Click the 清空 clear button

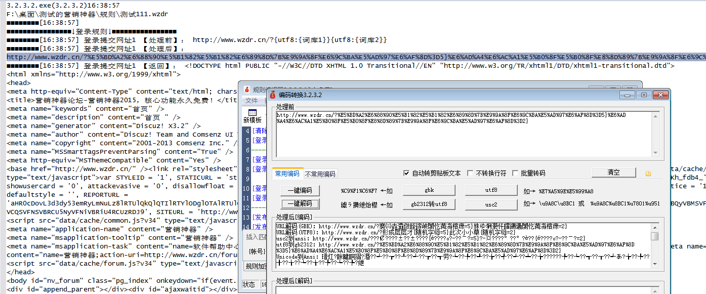pyautogui.click(x=613, y=173)
